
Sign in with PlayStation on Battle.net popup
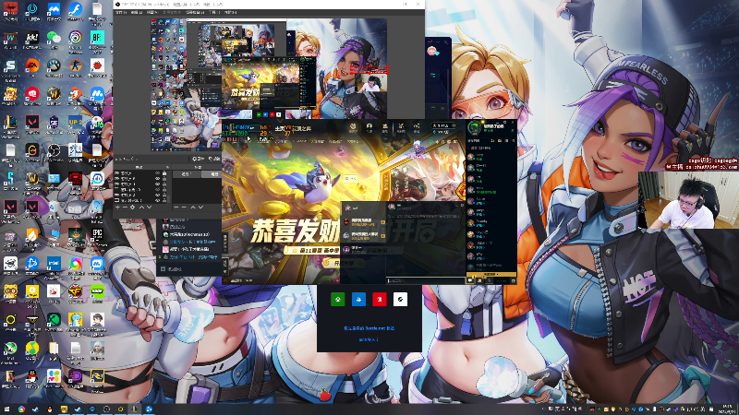pos(358,299)
